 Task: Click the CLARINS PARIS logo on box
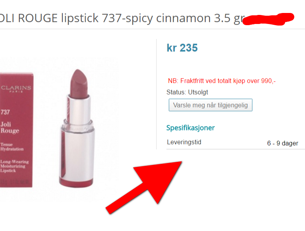click(16, 89)
